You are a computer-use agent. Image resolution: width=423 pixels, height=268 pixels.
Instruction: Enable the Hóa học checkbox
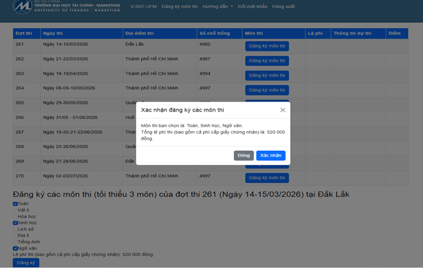tap(16, 216)
